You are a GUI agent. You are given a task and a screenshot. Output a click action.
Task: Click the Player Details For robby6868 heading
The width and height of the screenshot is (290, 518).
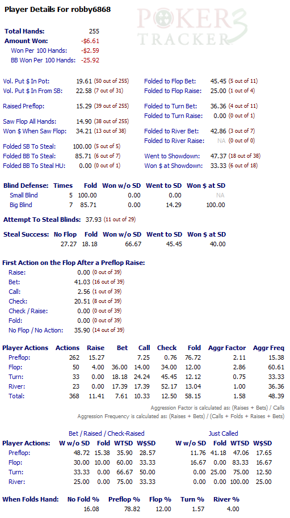click(57, 10)
